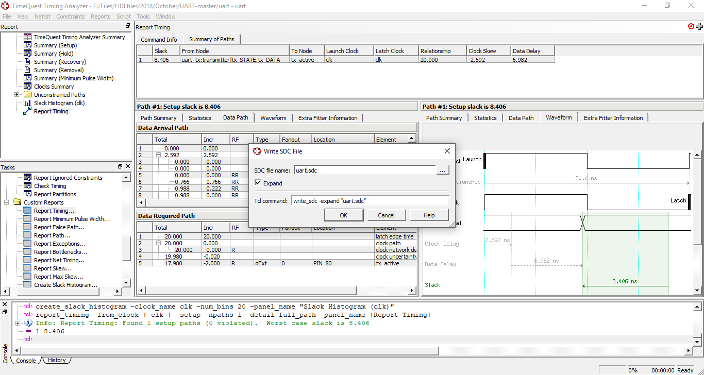Click the Report Skew task icon
Viewport: 704px width, 375px height.
(27, 268)
